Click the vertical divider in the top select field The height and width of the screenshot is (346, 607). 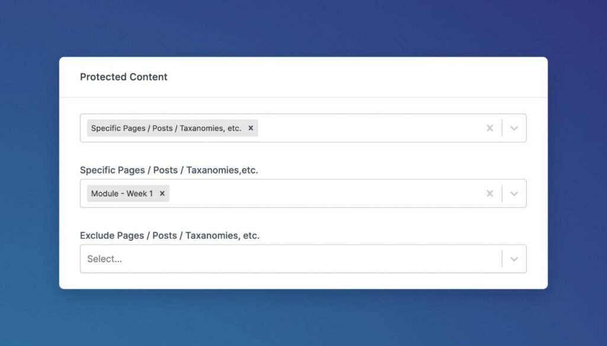[x=502, y=128]
